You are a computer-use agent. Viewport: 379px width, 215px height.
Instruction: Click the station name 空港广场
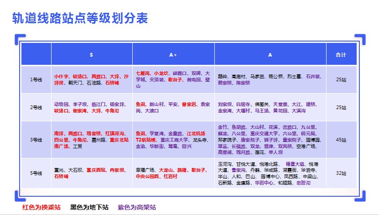click(x=306, y=147)
